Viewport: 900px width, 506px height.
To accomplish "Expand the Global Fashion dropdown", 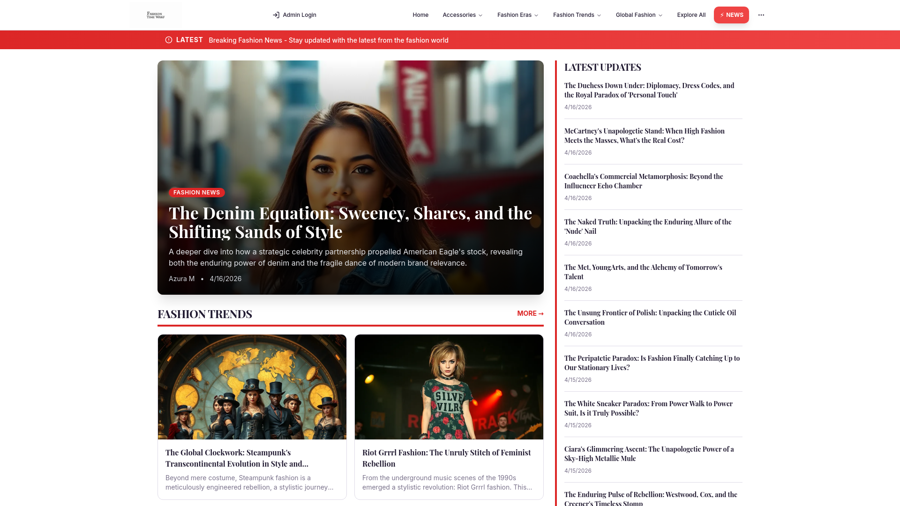I will (x=638, y=15).
